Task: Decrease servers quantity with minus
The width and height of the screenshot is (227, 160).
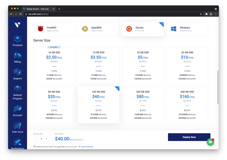Action: (36, 139)
